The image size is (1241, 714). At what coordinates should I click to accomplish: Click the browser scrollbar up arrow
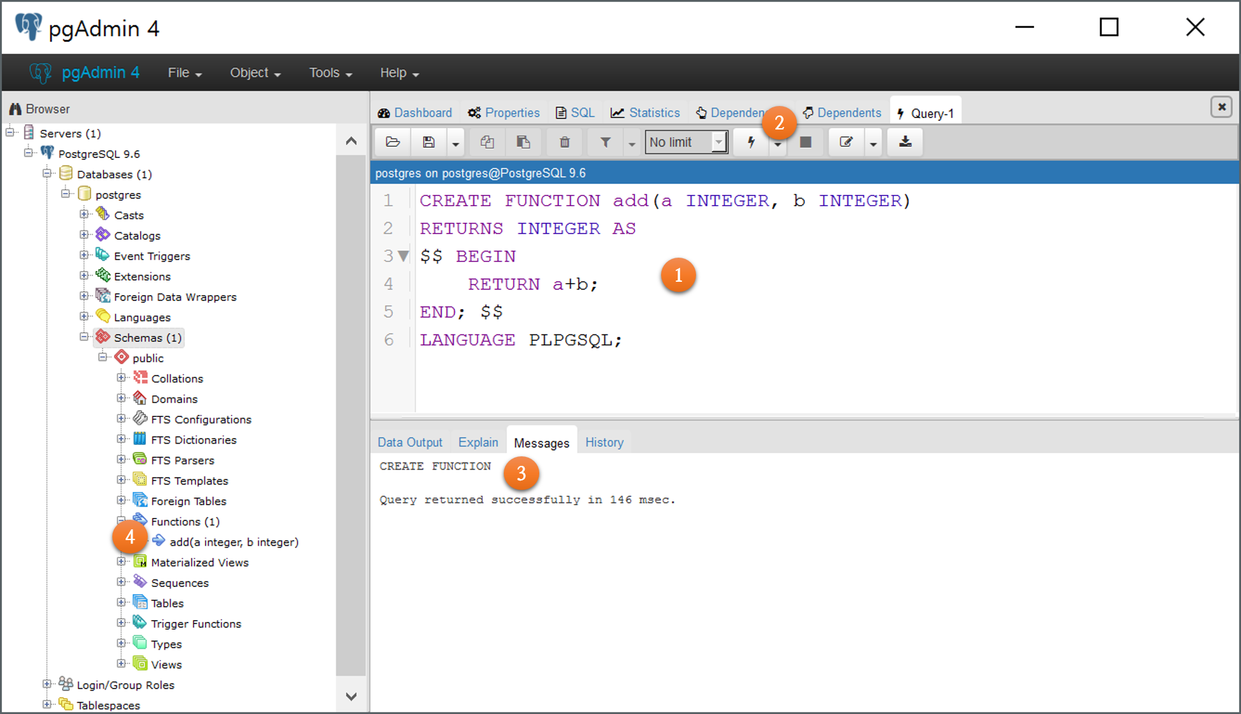click(351, 141)
